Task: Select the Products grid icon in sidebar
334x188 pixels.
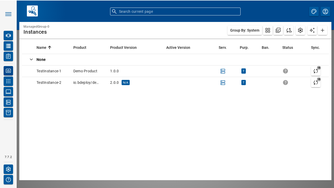Action: coord(8,81)
